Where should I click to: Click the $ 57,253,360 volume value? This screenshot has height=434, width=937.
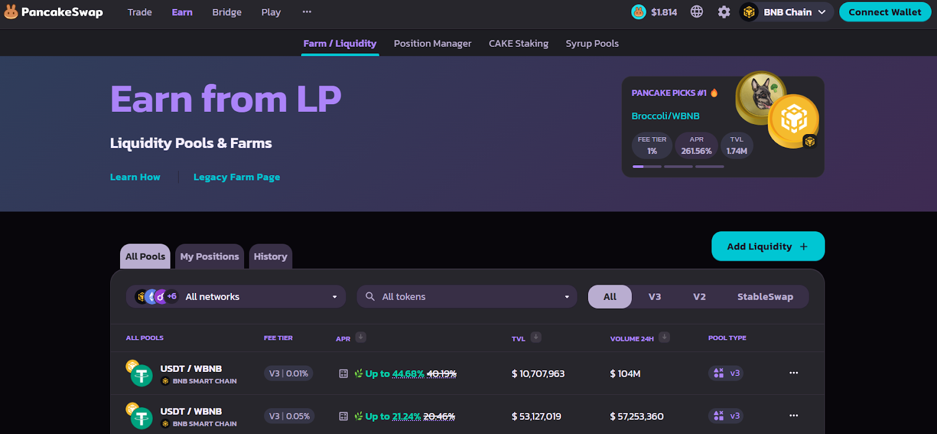tap(637, 416)
